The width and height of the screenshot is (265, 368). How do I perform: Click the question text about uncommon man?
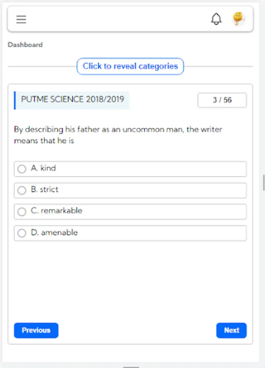point(118,135)
